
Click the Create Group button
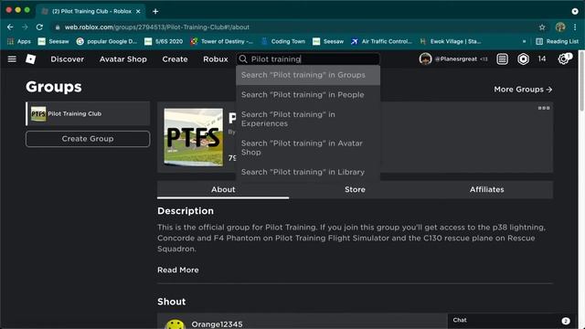point(88,139)
